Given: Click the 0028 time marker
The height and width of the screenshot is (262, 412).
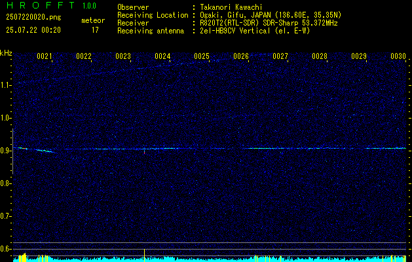Looking at the screenshot, I should (320, 56).
